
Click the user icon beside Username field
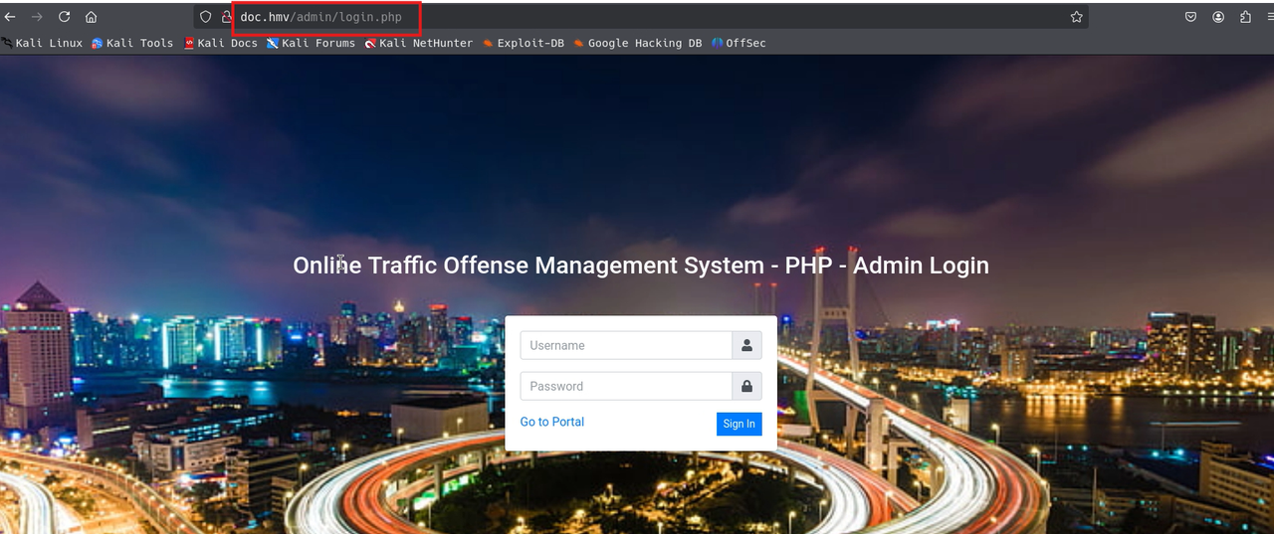pyautogui.click(x=747, y=345)
